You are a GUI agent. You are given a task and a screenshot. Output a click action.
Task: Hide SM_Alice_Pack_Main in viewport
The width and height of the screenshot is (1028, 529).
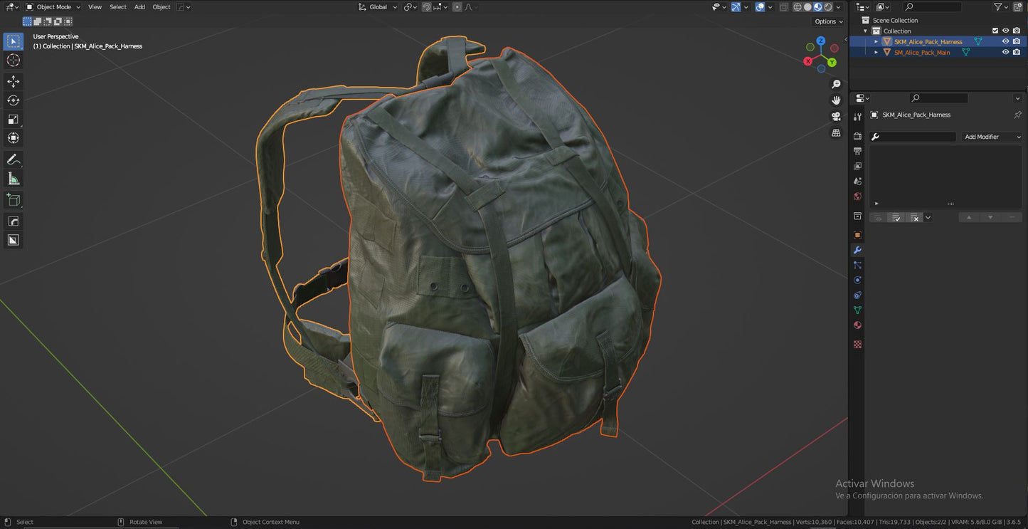point(1005,52)
